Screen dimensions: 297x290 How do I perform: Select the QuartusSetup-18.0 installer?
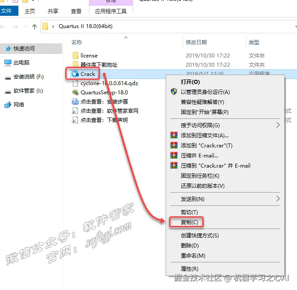pyautogui.click(x=104, y=93)
